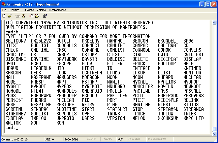This screenshot has width=218, height=143.
Task: Click the MYREMOTE command text
Action: (x=92, y=87)
